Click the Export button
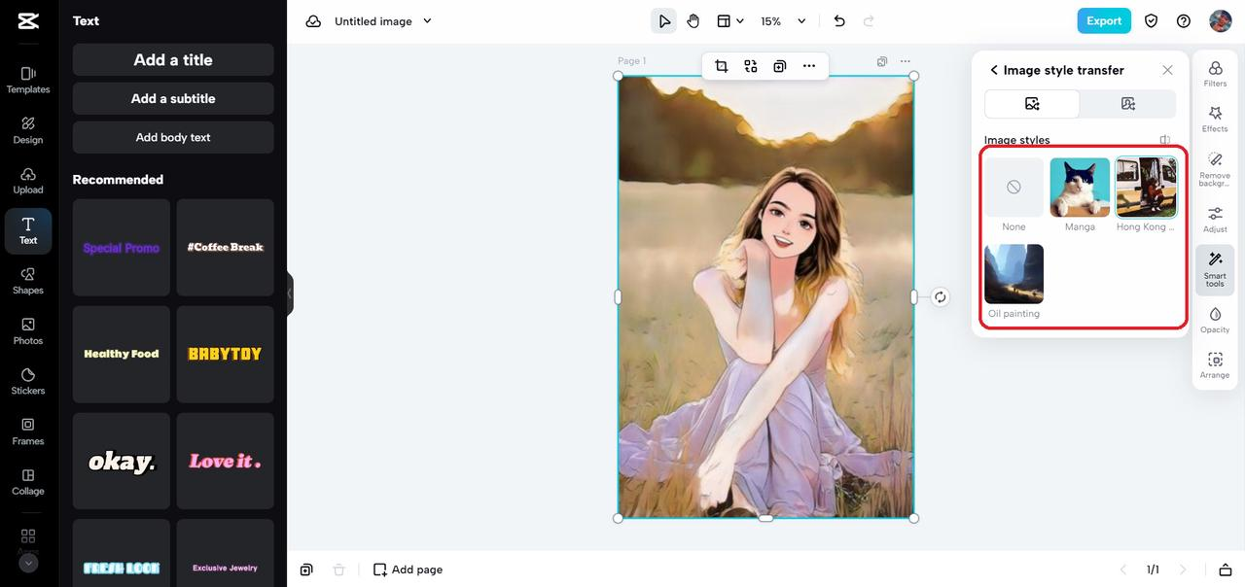The image size is (1245, 587). 1104,20
